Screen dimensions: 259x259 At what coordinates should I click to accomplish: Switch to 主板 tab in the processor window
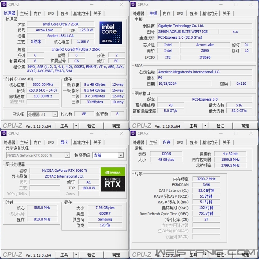24,14
